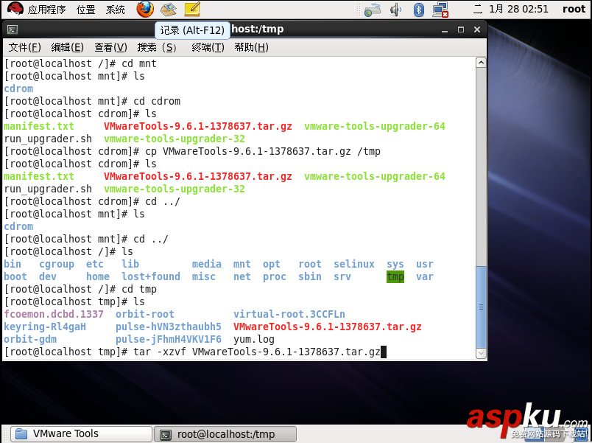Maximize the terminal window
Viewport: 592px width, 443px height.
pyautogui.click(x=461, y=29)
